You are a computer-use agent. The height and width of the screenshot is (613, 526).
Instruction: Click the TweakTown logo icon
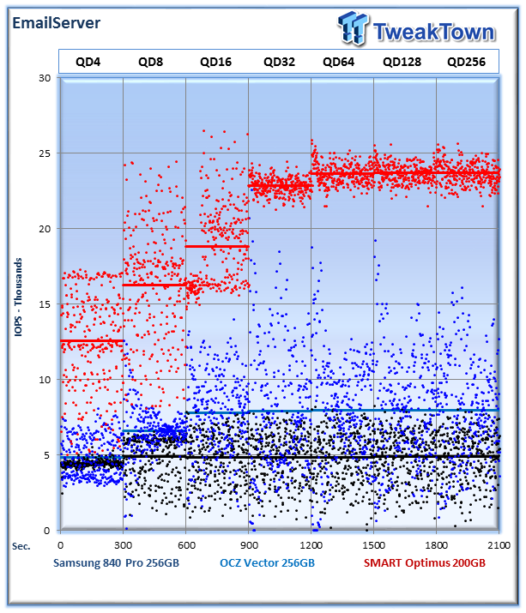(354, 27)
